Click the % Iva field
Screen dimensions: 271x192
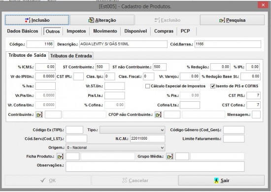(x=45, y=86)
